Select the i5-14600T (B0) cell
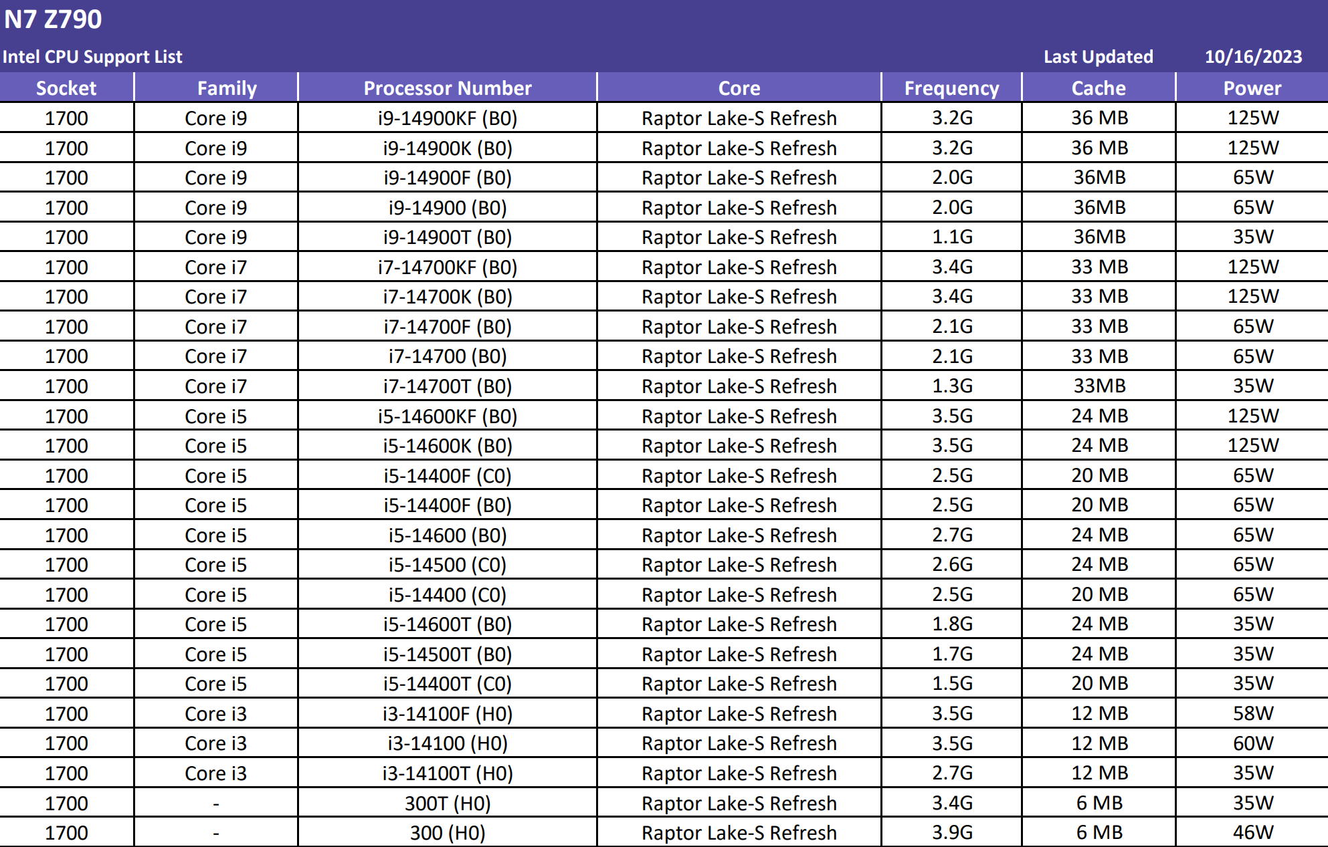This screenshot has height=847, width=1328. [448, 624]
